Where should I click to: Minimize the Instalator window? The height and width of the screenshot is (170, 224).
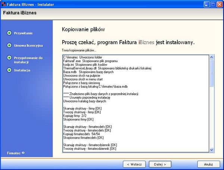(206, 4)
